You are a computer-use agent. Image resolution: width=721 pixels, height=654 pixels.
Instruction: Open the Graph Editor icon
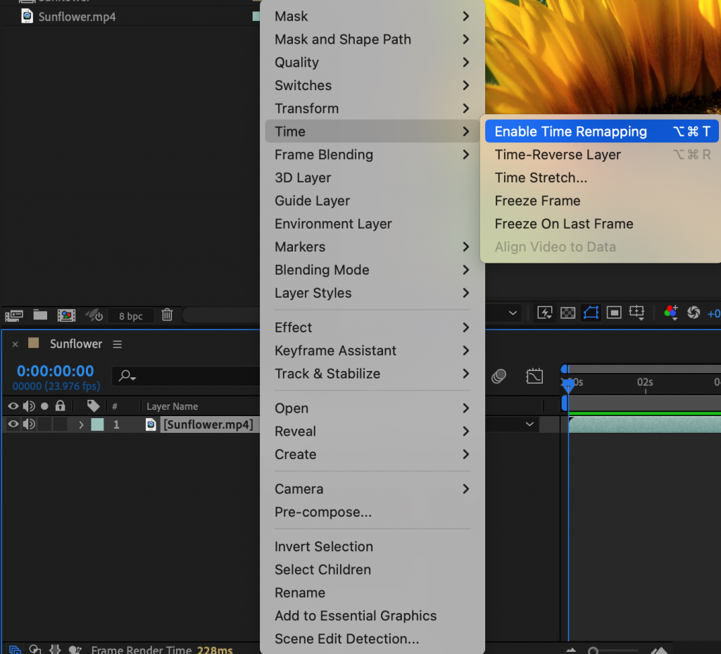coord(534,376)
